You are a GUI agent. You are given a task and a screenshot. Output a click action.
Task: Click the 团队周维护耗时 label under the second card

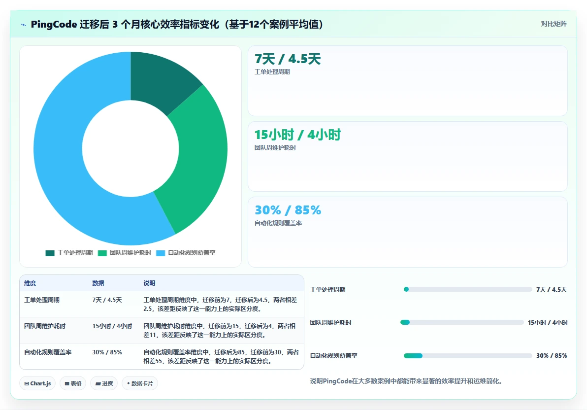click(275, 148)
